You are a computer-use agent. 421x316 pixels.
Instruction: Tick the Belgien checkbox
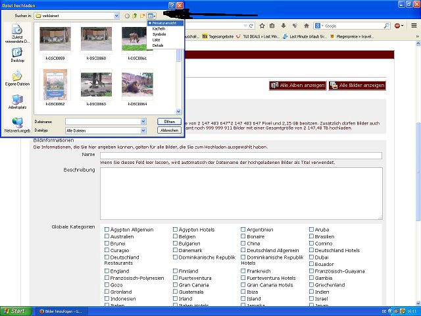click(x=176, y=236)
